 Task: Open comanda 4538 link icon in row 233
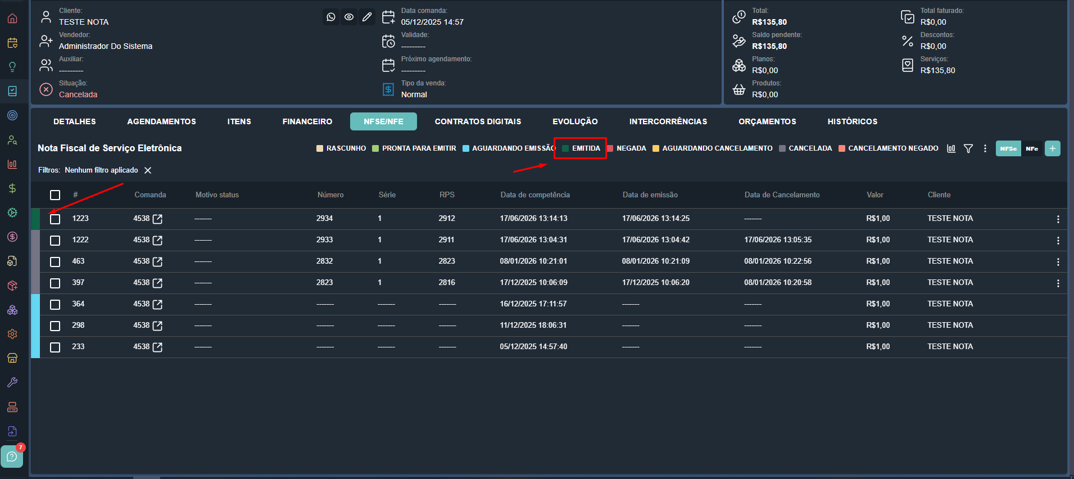[157, 347]
